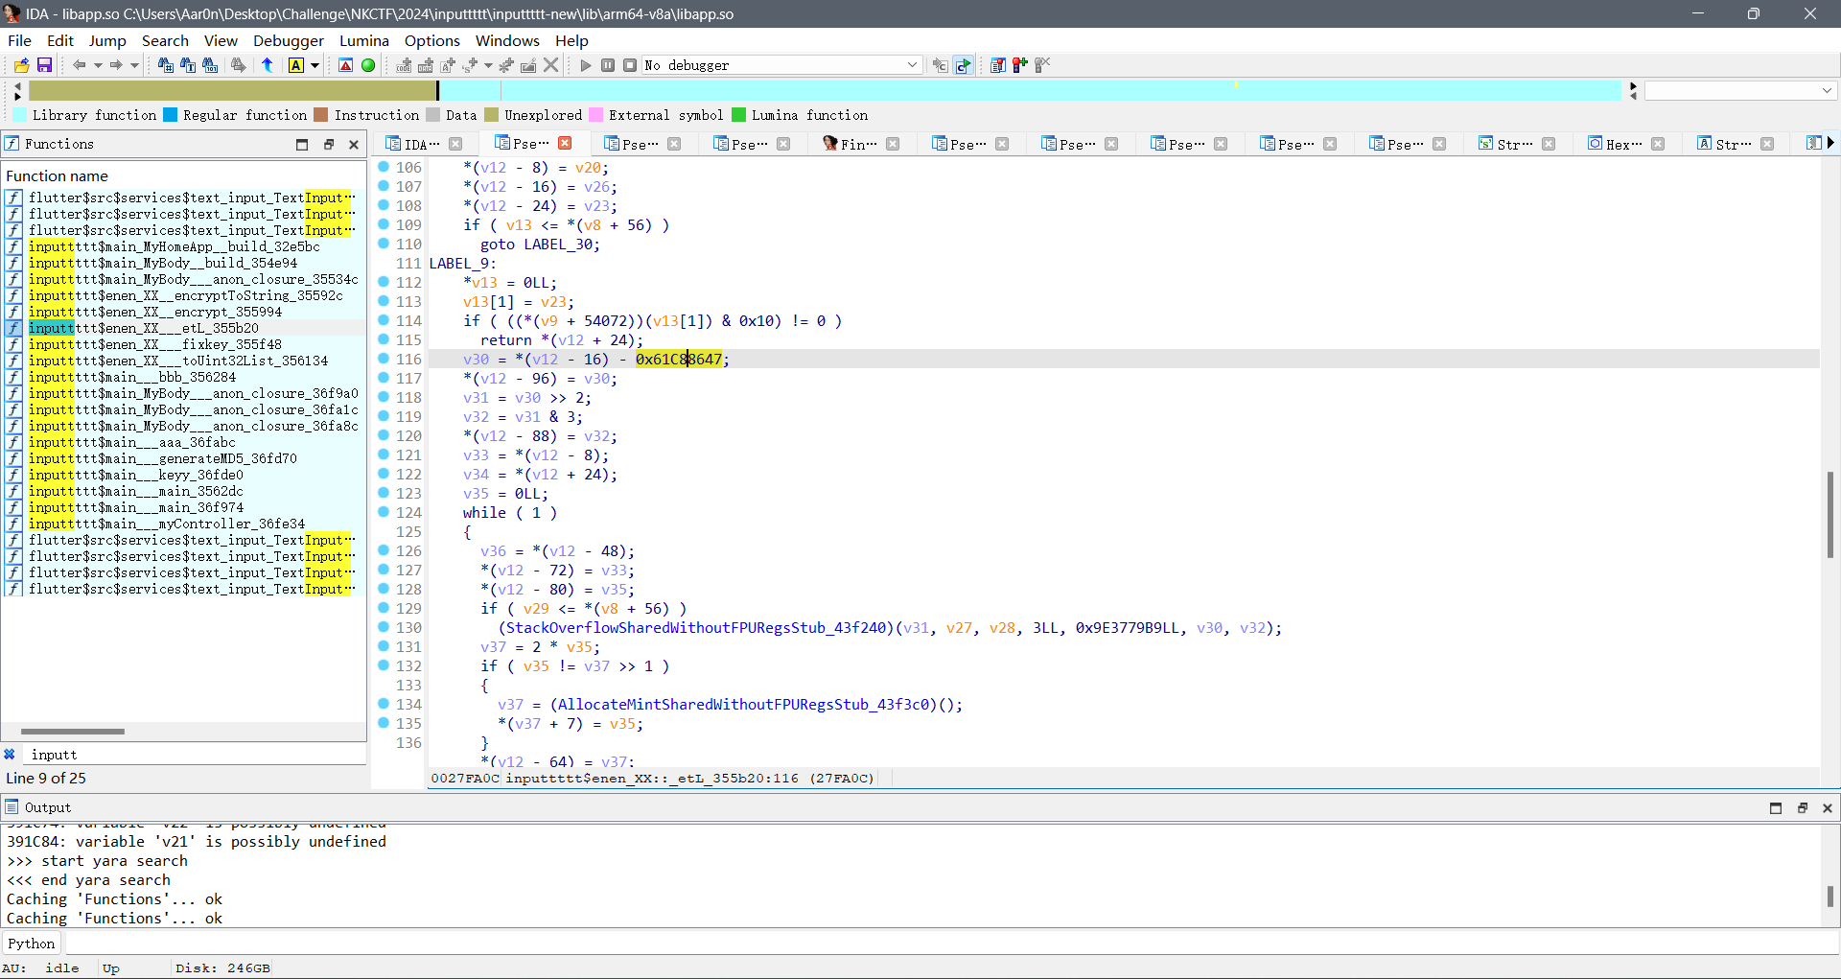Click the LABEL_30 goto target on line 110
The image size is (1841, 979).
[557, 244]
